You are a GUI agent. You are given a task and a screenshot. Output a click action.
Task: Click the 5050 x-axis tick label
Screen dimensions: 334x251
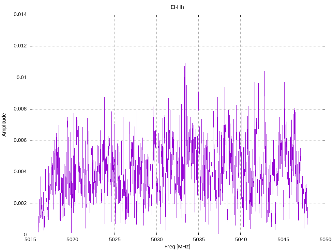pos(325,240)
